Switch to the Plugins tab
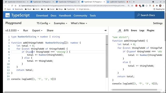The width and height of the screenshot is (166, 93). (x=150, y=30)
